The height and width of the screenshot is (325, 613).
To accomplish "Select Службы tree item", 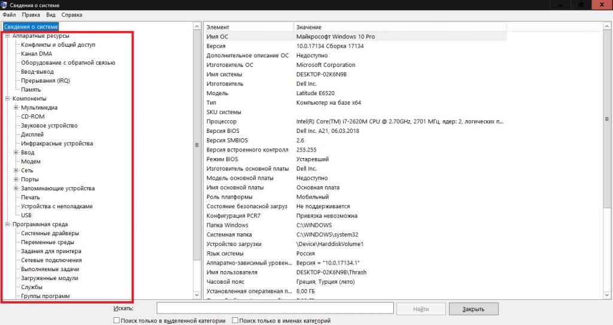I will (32, 287).
